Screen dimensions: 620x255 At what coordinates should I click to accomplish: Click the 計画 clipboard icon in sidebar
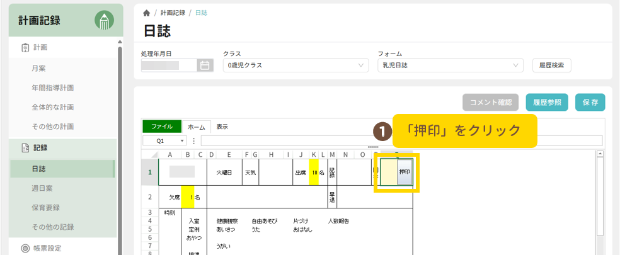click(x=25, y=47)
